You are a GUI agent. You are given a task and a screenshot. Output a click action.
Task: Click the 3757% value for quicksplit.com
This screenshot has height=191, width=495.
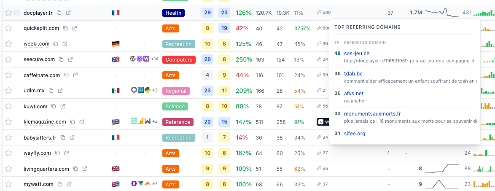[302, 28]
